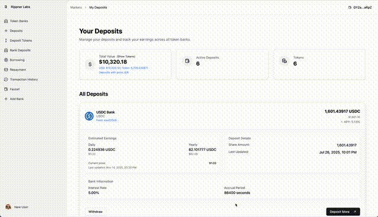Screen dimensions: 378x217
Task: Choose Add Bank in the sidebar
Action: tap(17, 99)
